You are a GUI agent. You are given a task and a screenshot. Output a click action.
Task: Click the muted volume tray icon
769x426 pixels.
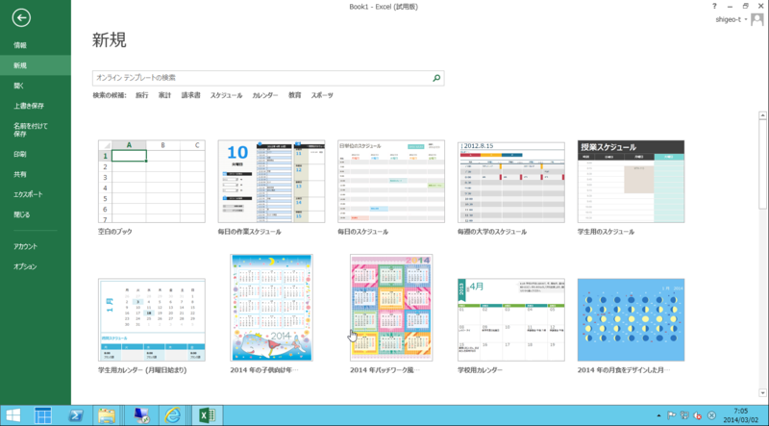(698, 415)
